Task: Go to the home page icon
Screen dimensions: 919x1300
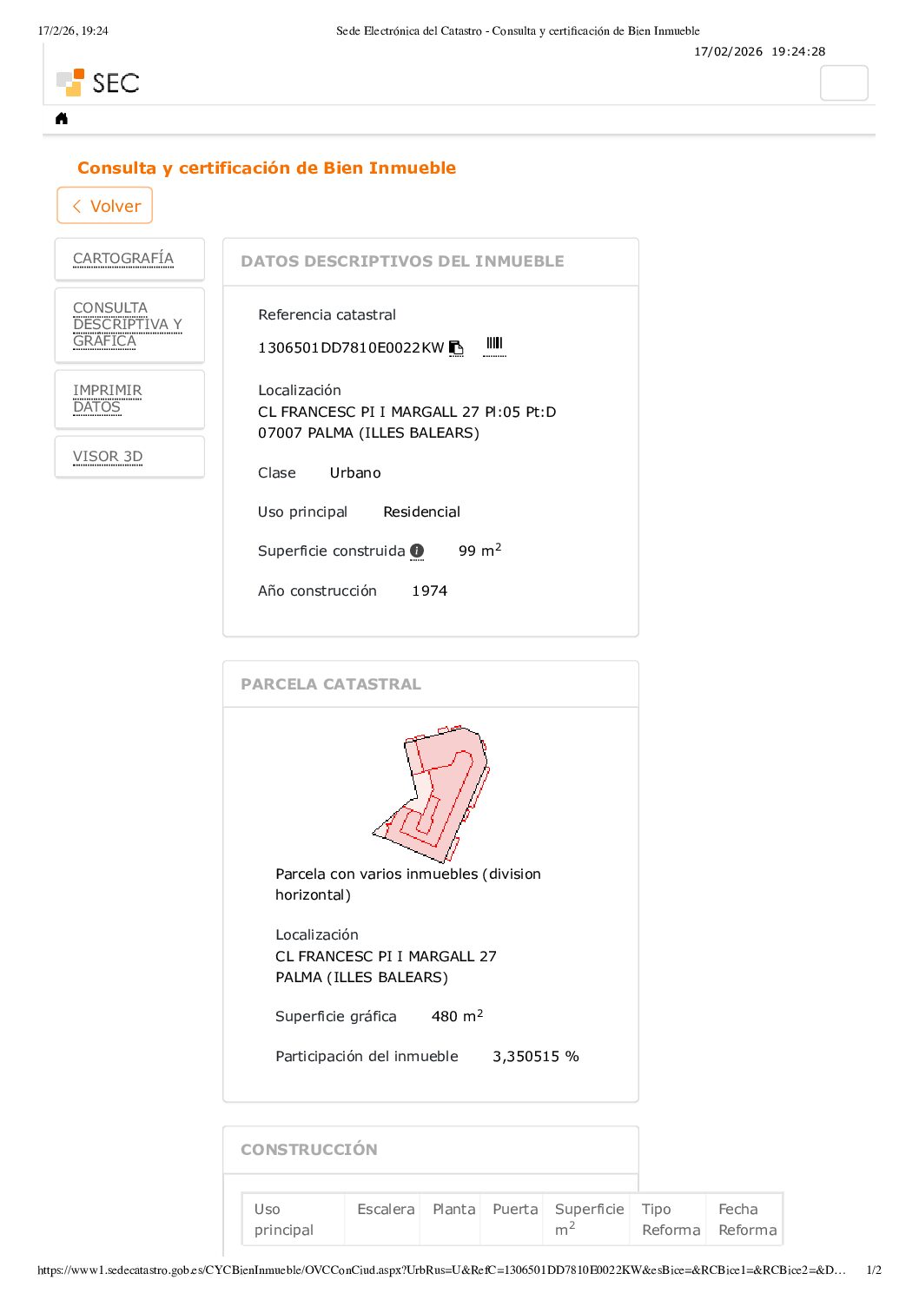Action: pyautogui.click(x=62, y=118)
